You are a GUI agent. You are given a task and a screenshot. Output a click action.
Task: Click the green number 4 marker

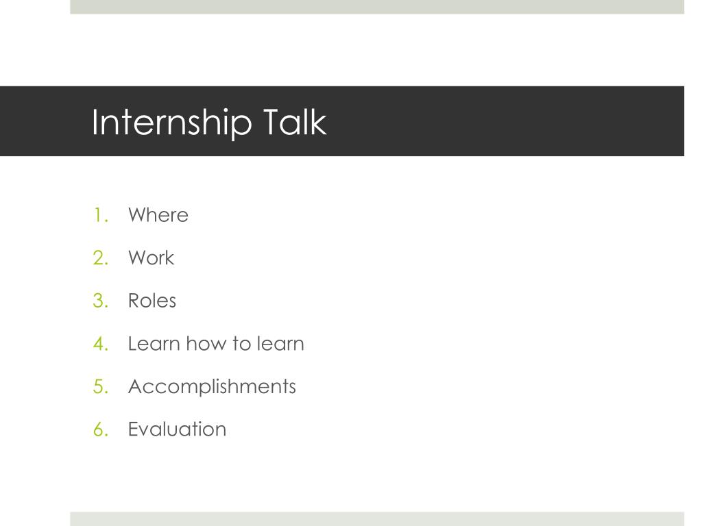click(101, 344)
